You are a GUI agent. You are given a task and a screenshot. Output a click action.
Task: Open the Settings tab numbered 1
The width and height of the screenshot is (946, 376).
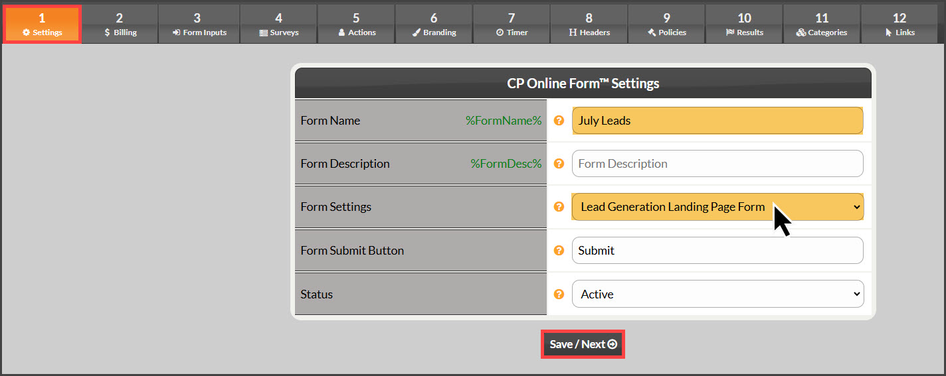[x=42, y=25]
